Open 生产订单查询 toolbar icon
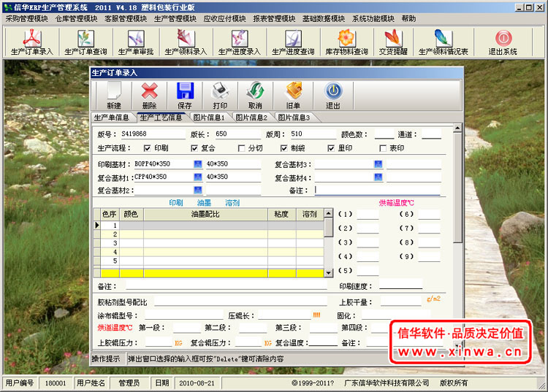The image size is (548, 392). click(86, 42)
